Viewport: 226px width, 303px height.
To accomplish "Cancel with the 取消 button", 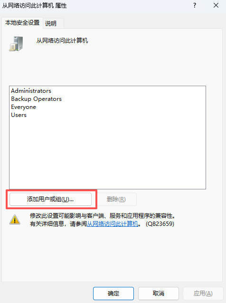I will pyautogui.click(x=159, y=294).
